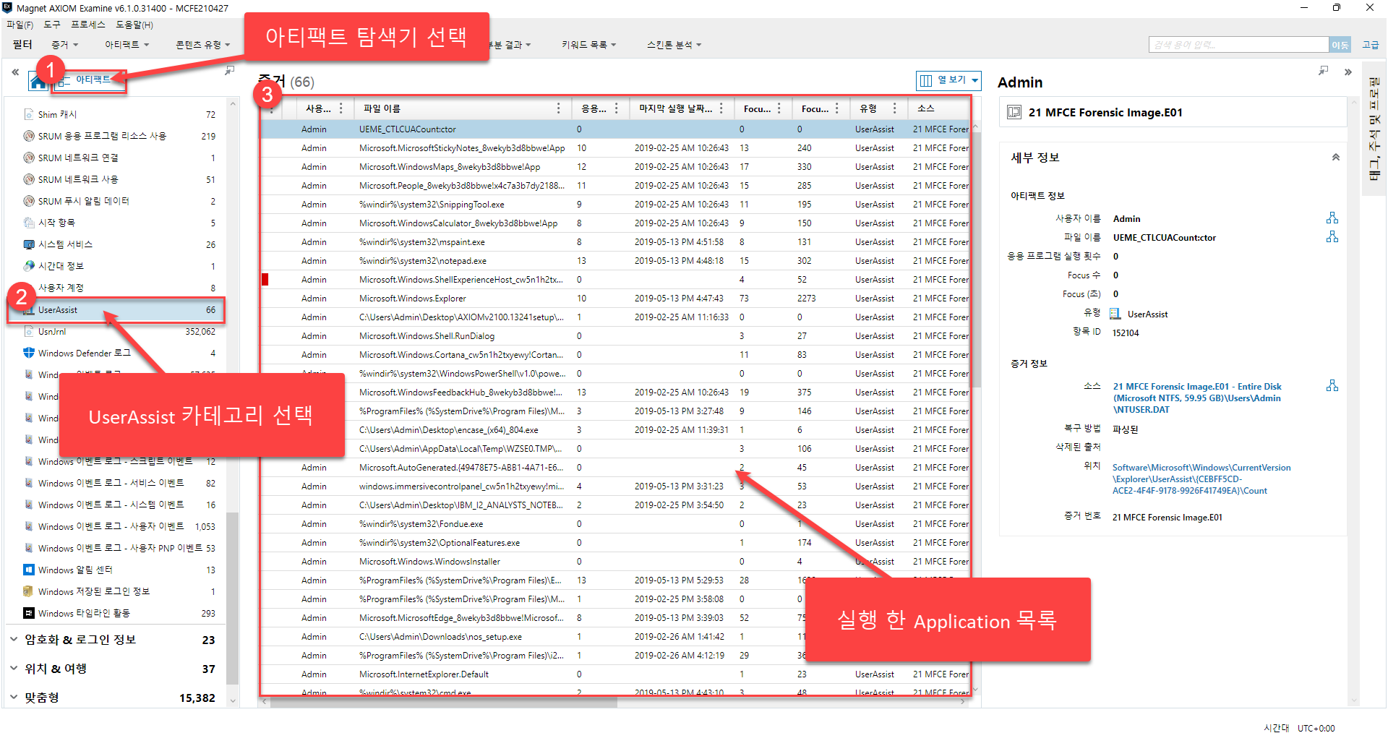Viewport: 1388px width, 746px height.
Task: Open the 키워드 목록 filter dropdown
Action: point(588,45)
